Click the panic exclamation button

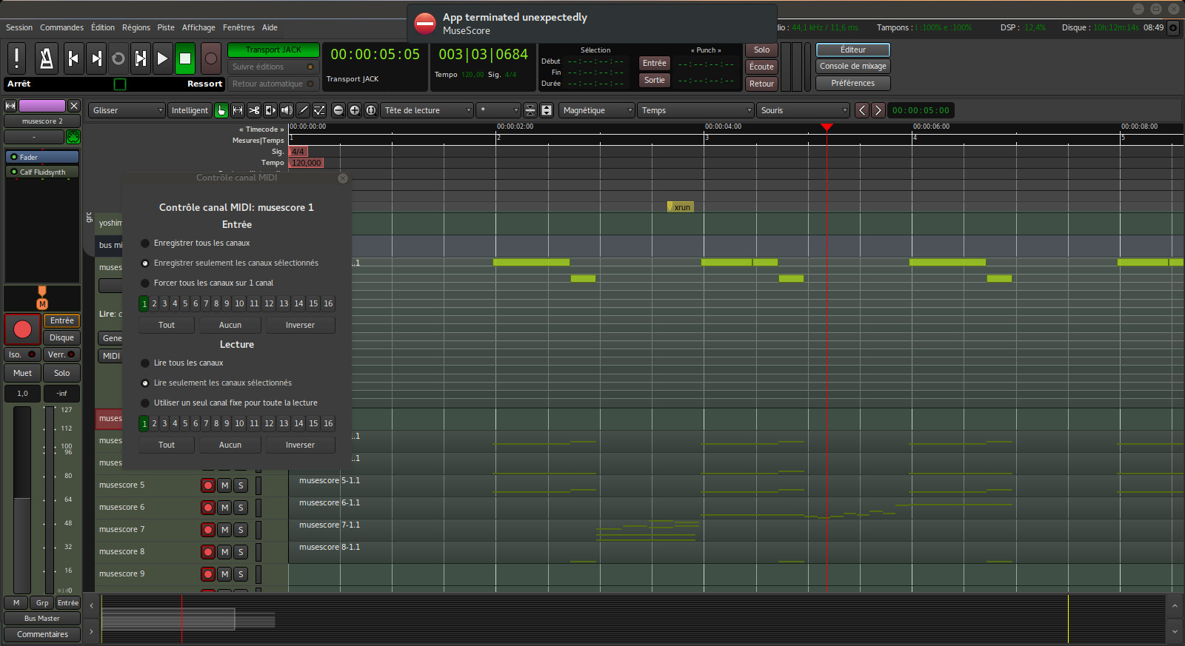(x=16, y=58)
